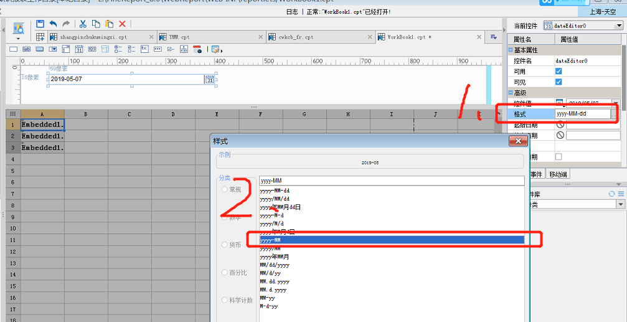This screenshot has width=627, height=322.
Task: Toggle the 可见 checkbox
Action: pos(559,82)
